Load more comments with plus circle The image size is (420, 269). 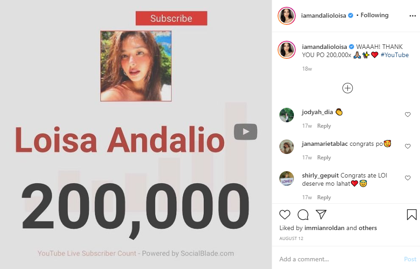pos(347,88)
